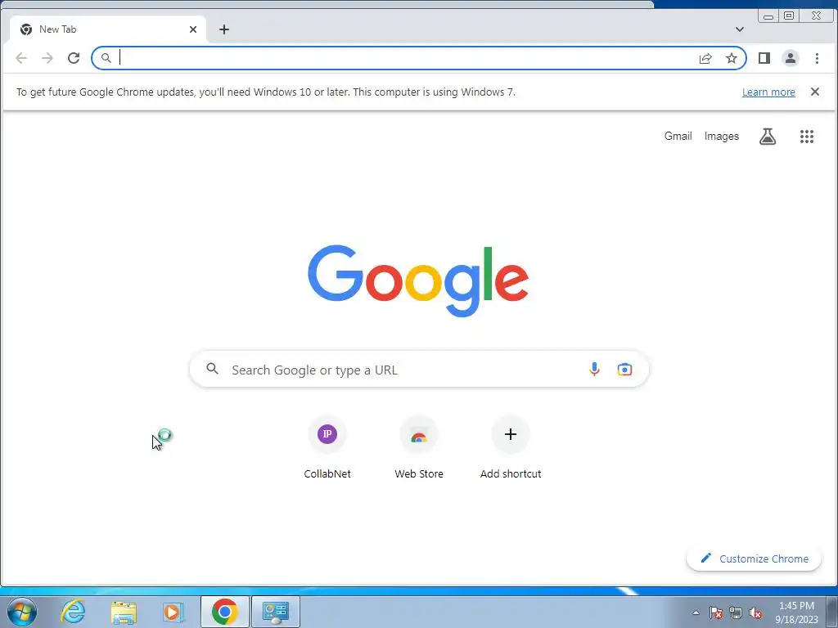The width and height of the screenshot is (838, 628).
Task: Click the forward navigation arrow
Action: pos(47,58)
